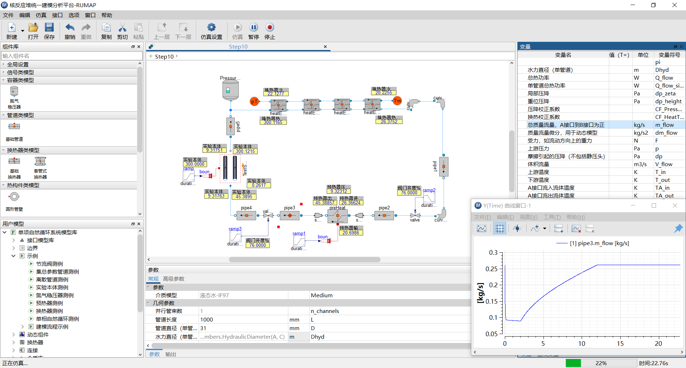
Task: Expand the 信号类模型 section
Action: (x=4, y=72)
